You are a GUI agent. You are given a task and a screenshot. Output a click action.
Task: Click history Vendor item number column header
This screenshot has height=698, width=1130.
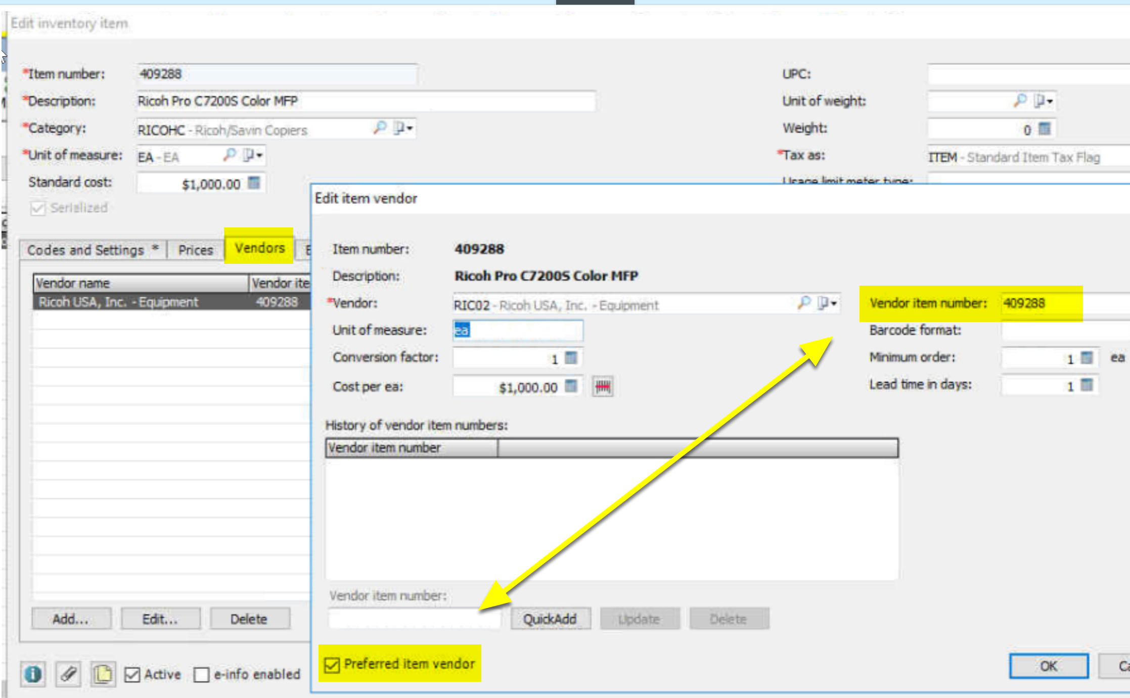click(412, 448)
